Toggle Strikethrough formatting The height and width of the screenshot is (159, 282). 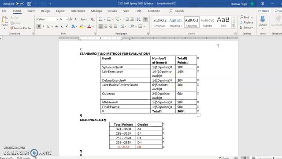pos(56,26)
